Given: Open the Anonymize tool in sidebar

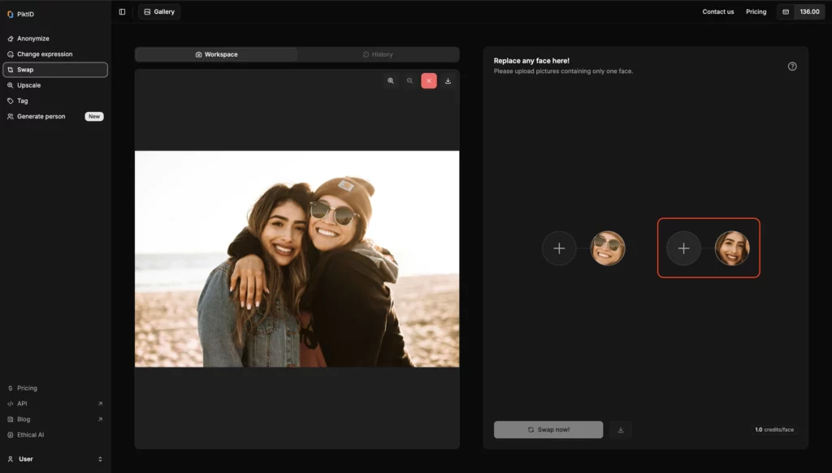Looking at the screenshot, I should (33, 39).
